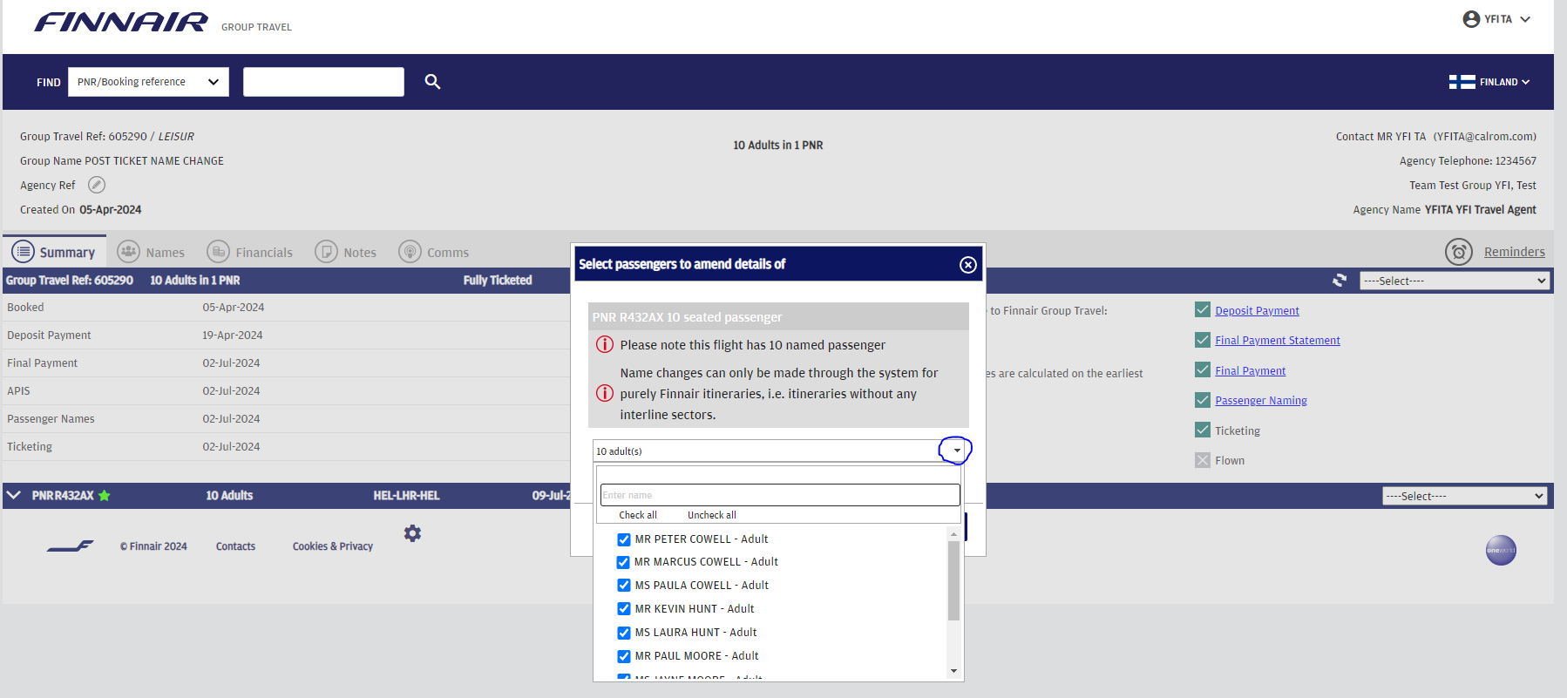Image resolution: width=1567 pixels, height=698 pixels.
Task: Open the Final Payment Statement link
Action: 1278,341
